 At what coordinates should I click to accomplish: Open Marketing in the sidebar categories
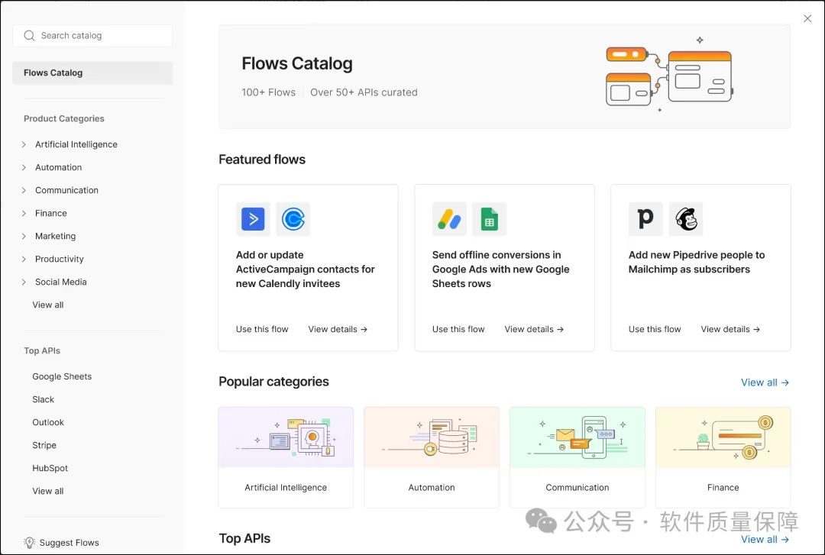pyautogui.click(x=55, y=236)
